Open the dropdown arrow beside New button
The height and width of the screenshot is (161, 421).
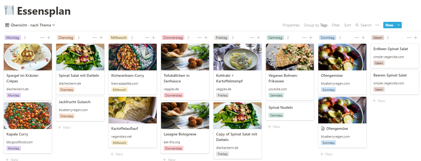pos(399,25)
